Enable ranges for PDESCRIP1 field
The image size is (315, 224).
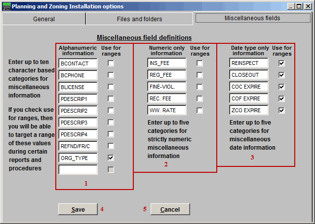111,99
